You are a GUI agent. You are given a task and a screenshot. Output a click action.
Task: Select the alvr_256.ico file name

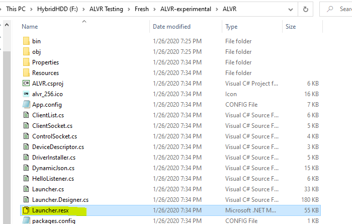pyautogui.click(x=47, y=94)
